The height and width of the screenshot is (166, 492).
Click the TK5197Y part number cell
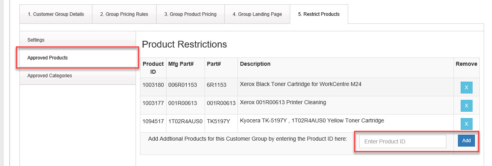218,121
